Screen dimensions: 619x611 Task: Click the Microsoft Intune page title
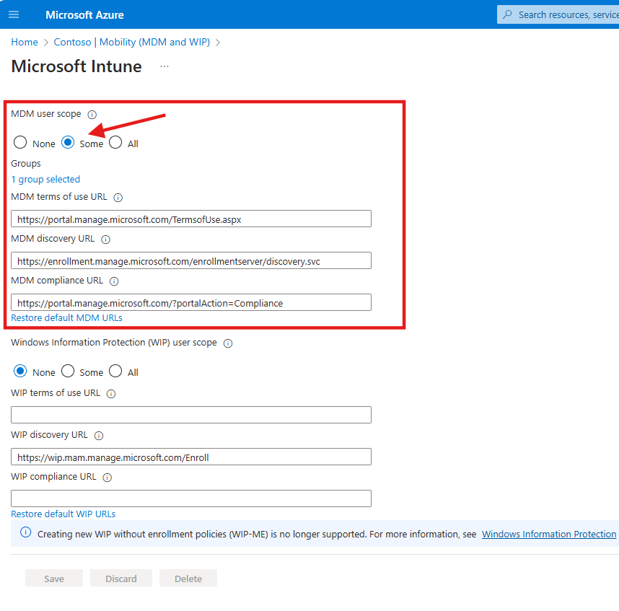coord(76,66)
